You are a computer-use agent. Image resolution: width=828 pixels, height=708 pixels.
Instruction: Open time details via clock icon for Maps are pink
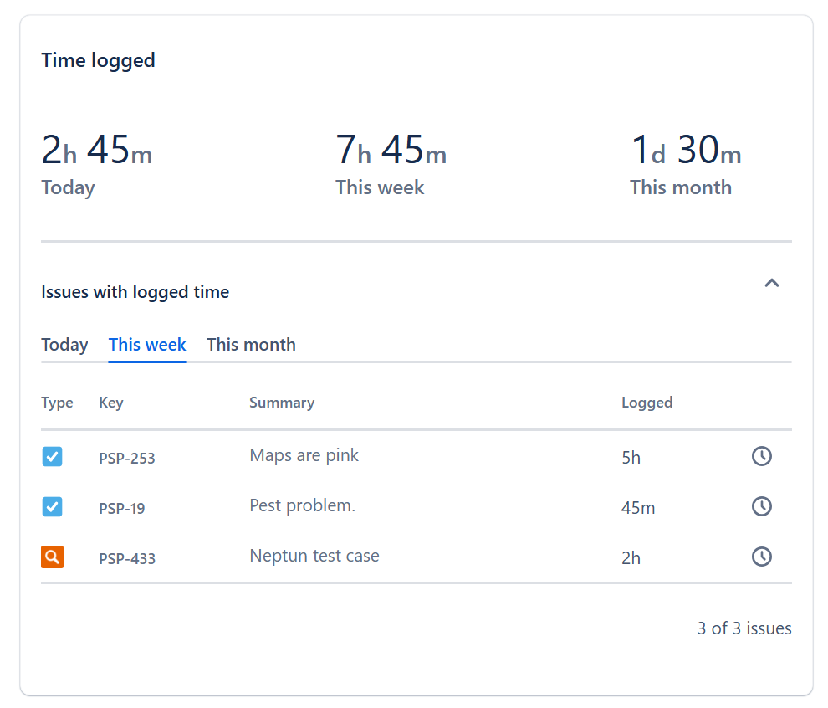click(x=761, y=457)
